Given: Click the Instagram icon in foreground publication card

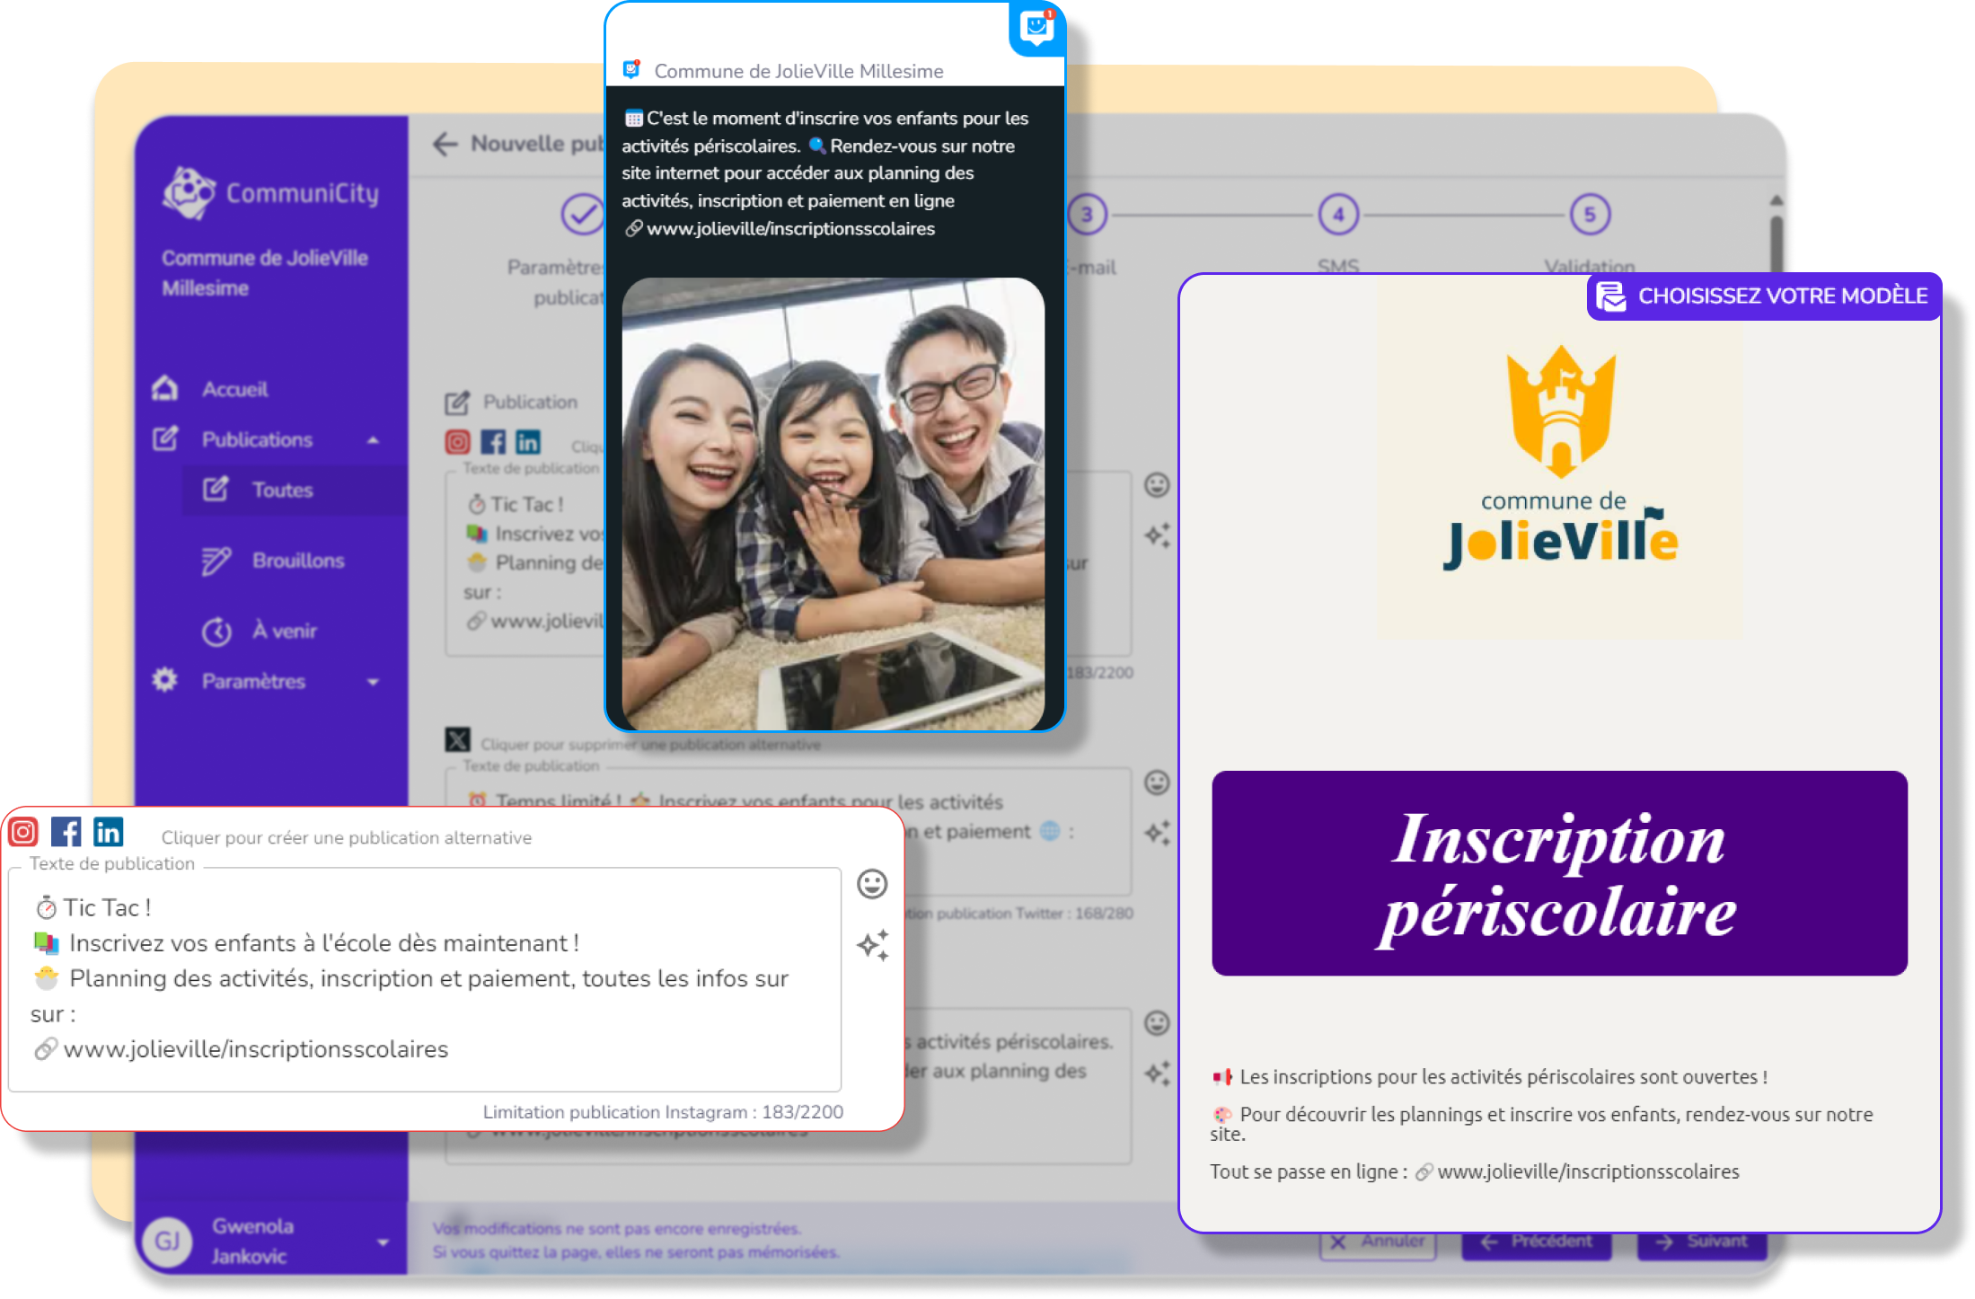Looking at the screenshot, I should [23, 833].
